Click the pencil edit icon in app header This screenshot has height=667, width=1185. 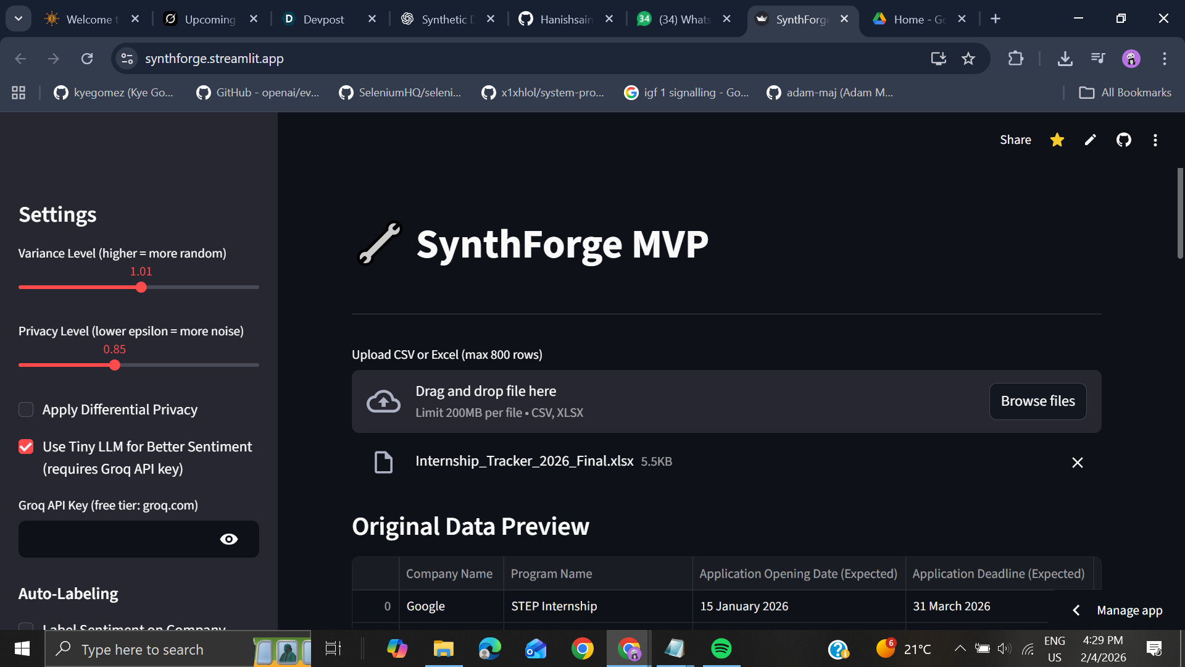pyautogui.click(x=1090, y=140)
